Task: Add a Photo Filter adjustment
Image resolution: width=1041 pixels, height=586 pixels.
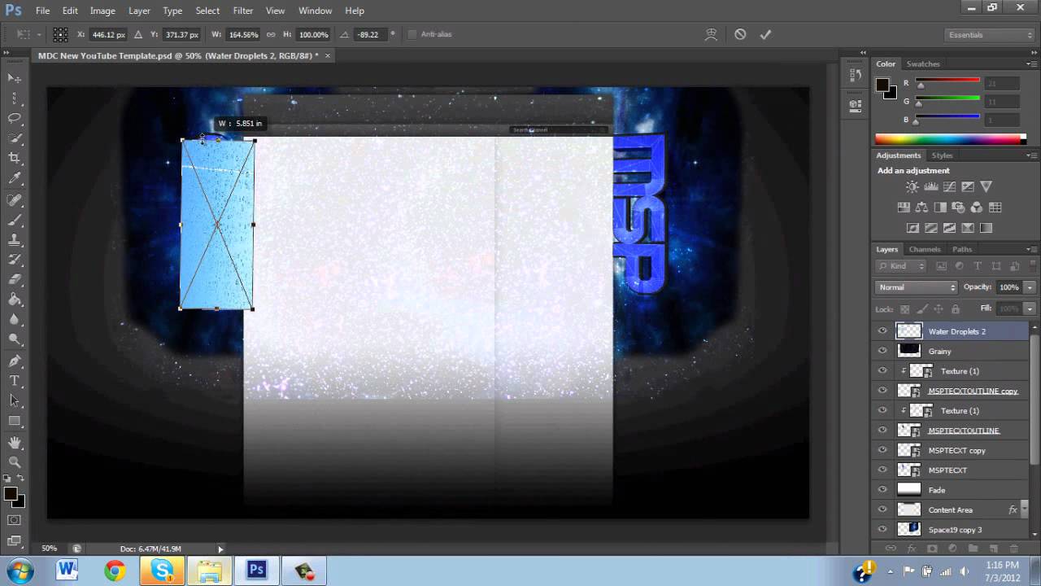Action: coord(958,208)
